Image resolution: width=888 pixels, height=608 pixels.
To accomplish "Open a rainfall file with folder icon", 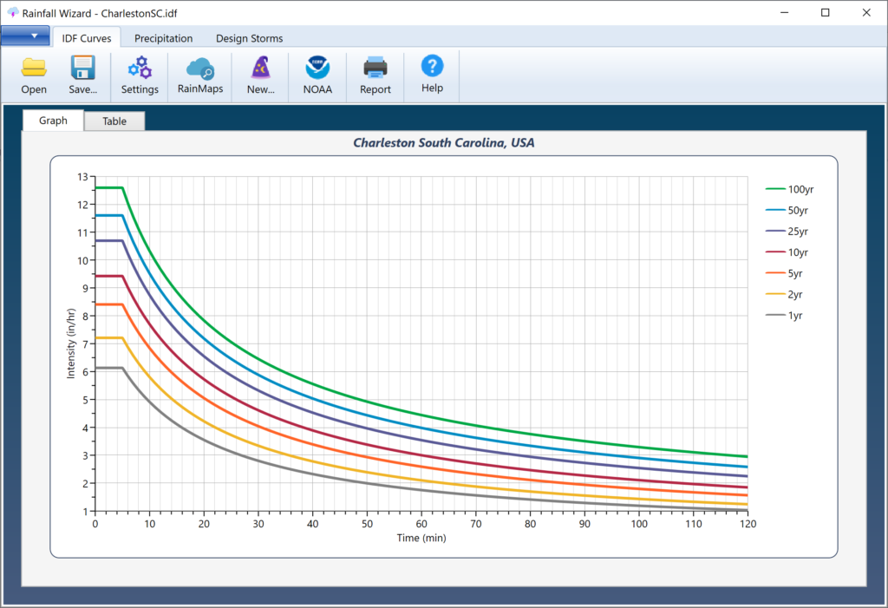I will (x=34, y=68).
